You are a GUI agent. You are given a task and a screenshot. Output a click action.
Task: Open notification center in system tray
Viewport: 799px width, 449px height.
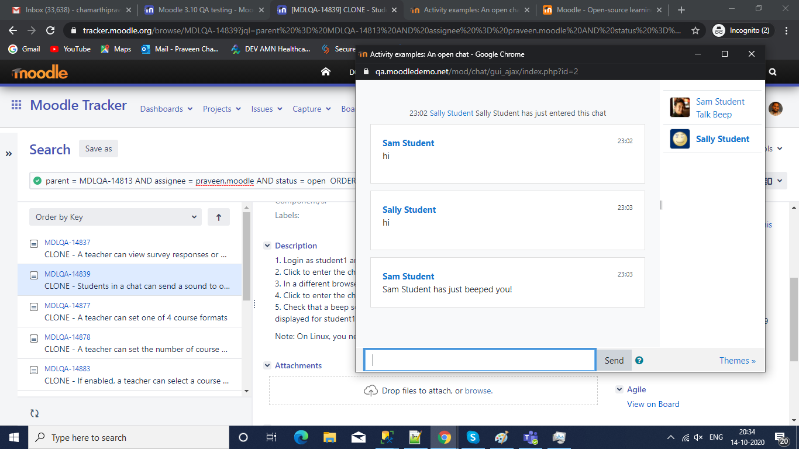(x=780, y=437)
